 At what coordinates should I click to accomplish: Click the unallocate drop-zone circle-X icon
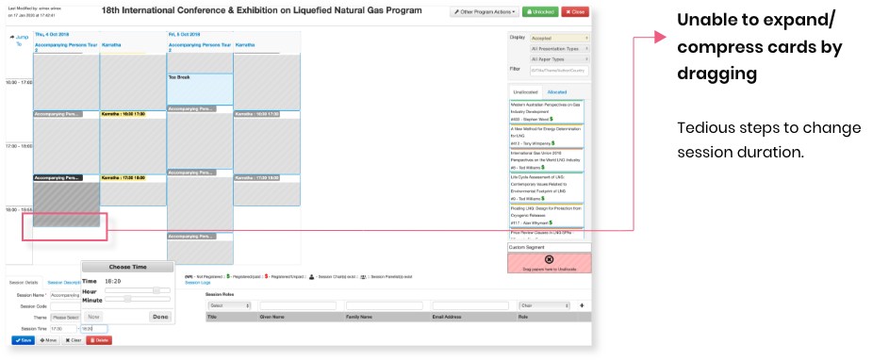[x=549, y=259]
